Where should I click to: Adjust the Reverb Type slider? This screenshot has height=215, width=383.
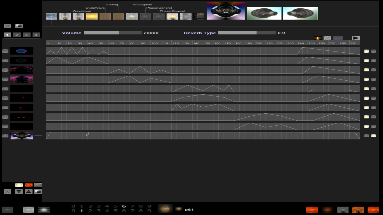247,33
